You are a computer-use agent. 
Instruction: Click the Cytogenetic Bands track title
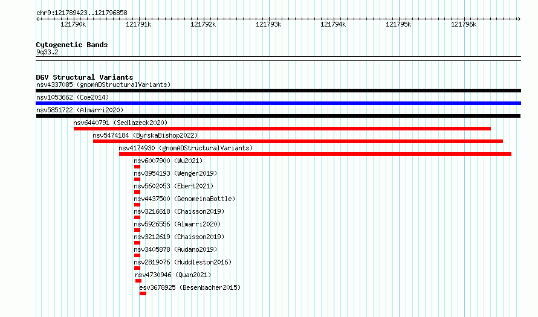(72, 45)
